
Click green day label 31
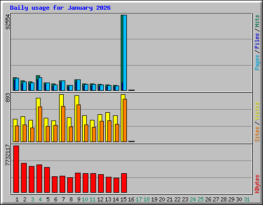(x=247, y=199)
